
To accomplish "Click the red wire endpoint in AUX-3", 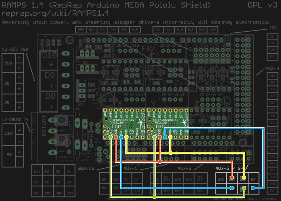I will tap(232, 177).
